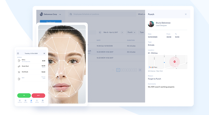Click the To time 12:30
Screen dimensions: 209x115
(x=177, y=37)
